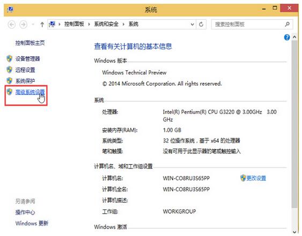This screenshot has width=302, height=236.
Task: Click the vertical scrollbar down arrow
Action: [x=294, y=232]
